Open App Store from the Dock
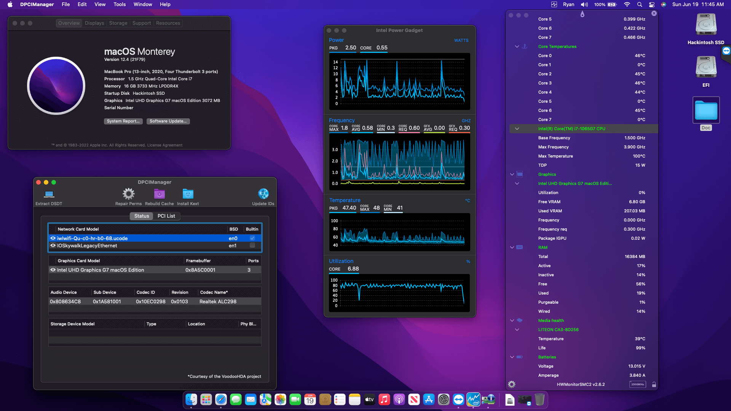The image size is (731, 411). [429, 400]
